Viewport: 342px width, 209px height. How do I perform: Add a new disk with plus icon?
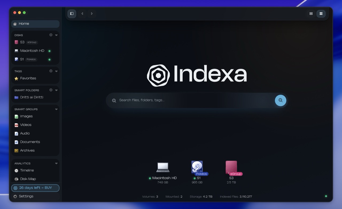(51, 35)
